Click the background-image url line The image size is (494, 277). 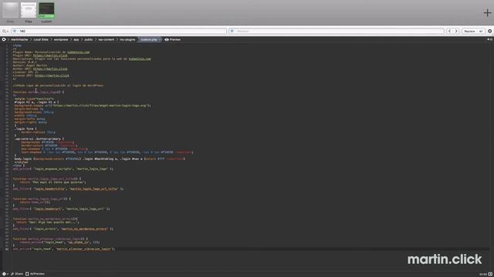pos(83,105)
